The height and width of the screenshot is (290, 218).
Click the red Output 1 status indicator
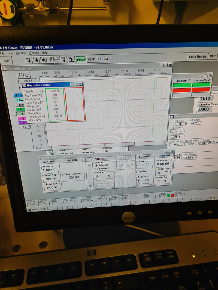[x=173, y=195]
